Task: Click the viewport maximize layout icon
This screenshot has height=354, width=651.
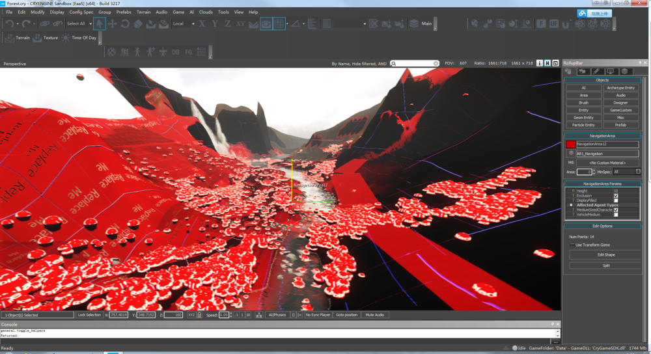Action: coord(555,63)
